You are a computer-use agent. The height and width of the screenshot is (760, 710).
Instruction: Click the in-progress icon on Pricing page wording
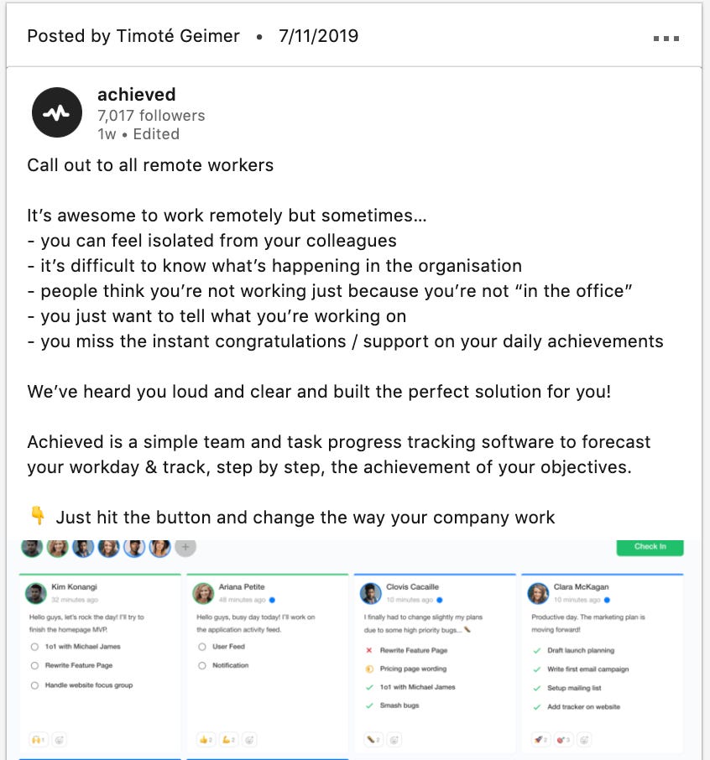pyautogui.click(x=368, y=668)
